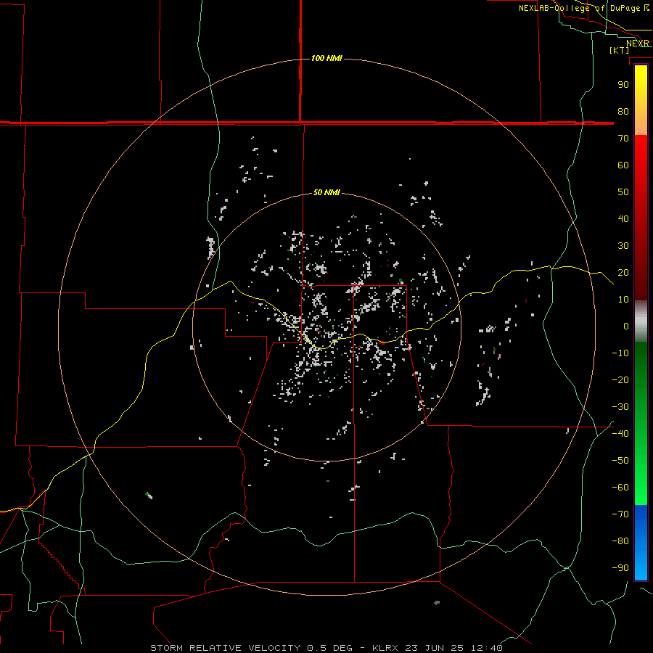The width and height of the screenshot is (653, 653).
Task: Select the -60 knot scale label
Action: 620,488
